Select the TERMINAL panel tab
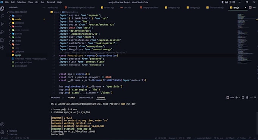The width and height of the screenshot is (258, 140). (x=101, y=98)
